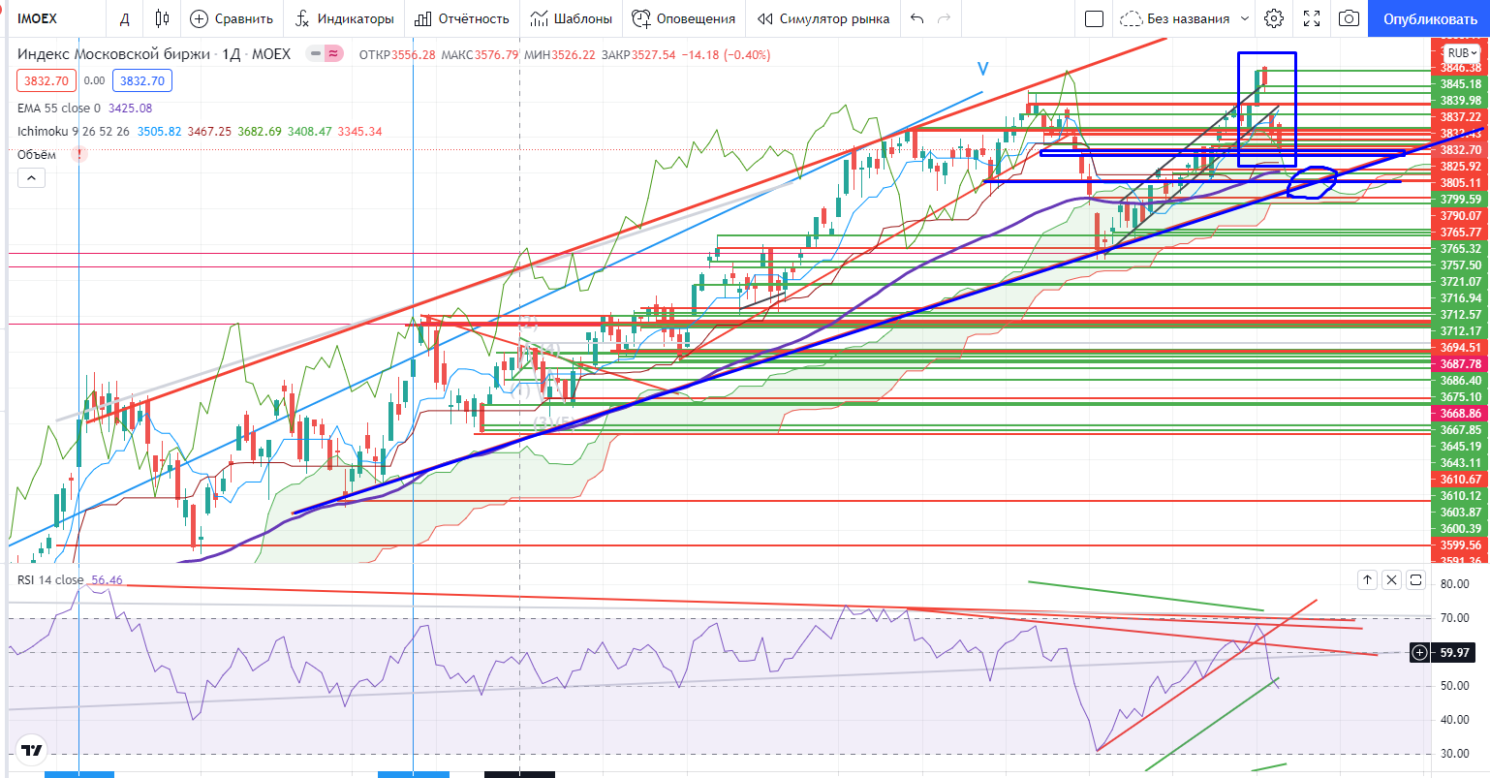Click the ЗАКР value 3527.54
Image resolution: width=1490 pixels, height=778 pixels.
point(654,55)
